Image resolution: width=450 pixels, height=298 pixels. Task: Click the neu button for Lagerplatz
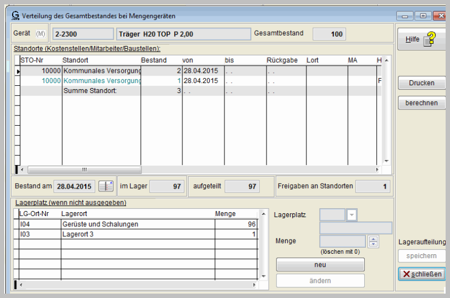[x=320, y=265]
